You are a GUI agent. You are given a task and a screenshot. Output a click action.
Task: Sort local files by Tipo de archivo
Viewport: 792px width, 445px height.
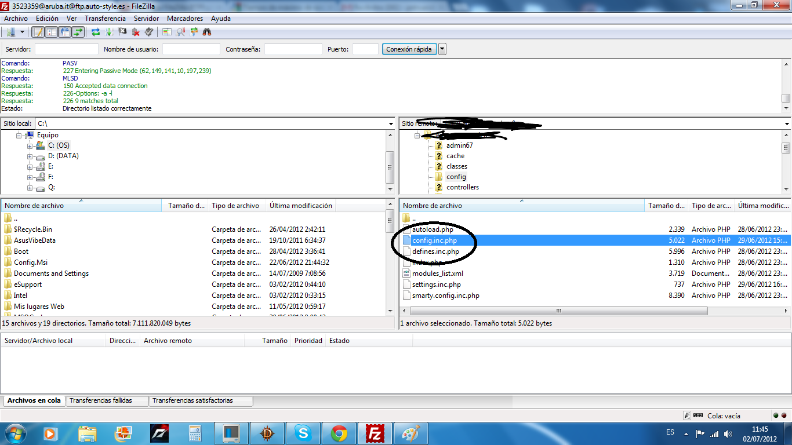pyautogui.click(x=237, y=206)
